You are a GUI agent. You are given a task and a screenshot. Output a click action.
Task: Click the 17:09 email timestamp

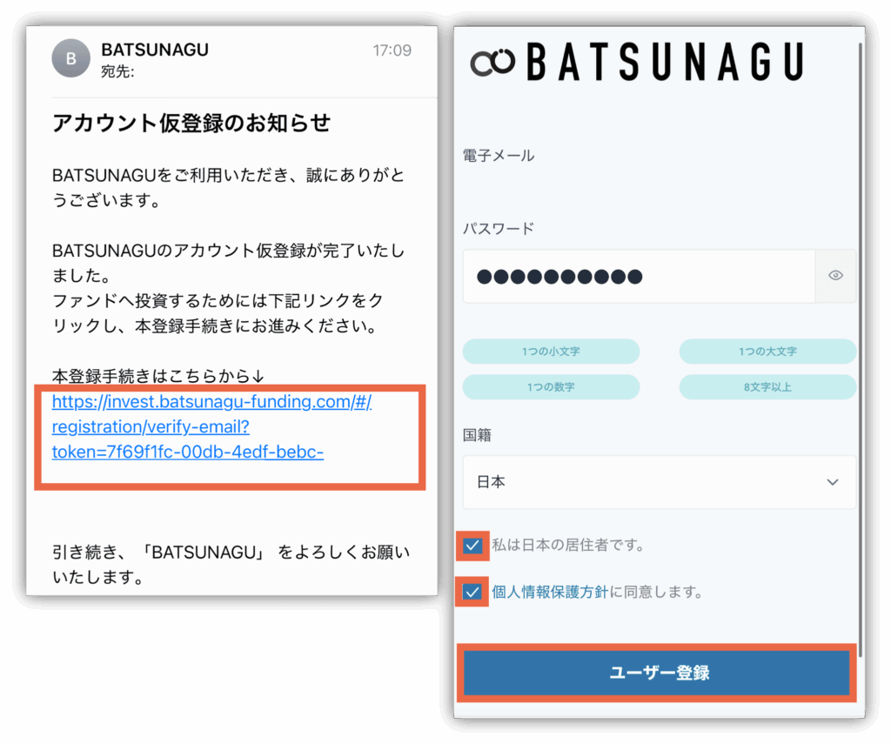coord(392,50)
